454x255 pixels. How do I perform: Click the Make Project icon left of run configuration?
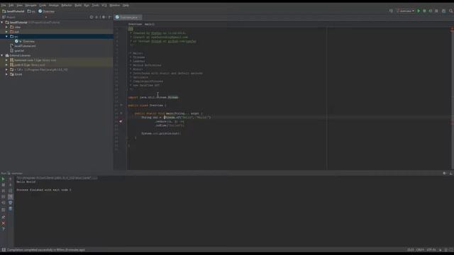click(x=391, y=11)
